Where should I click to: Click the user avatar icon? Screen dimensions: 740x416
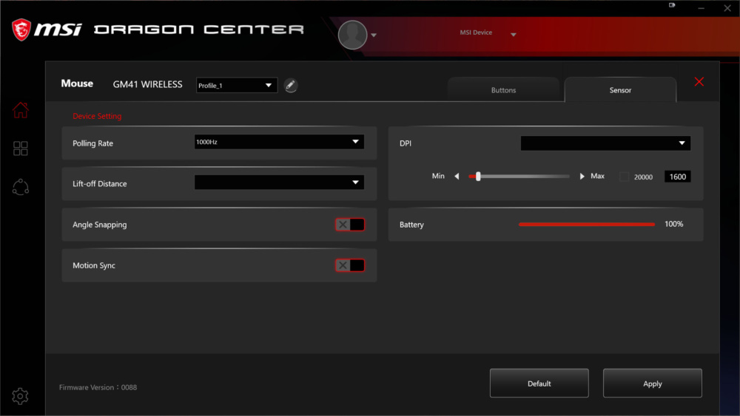tap(352, 35)
